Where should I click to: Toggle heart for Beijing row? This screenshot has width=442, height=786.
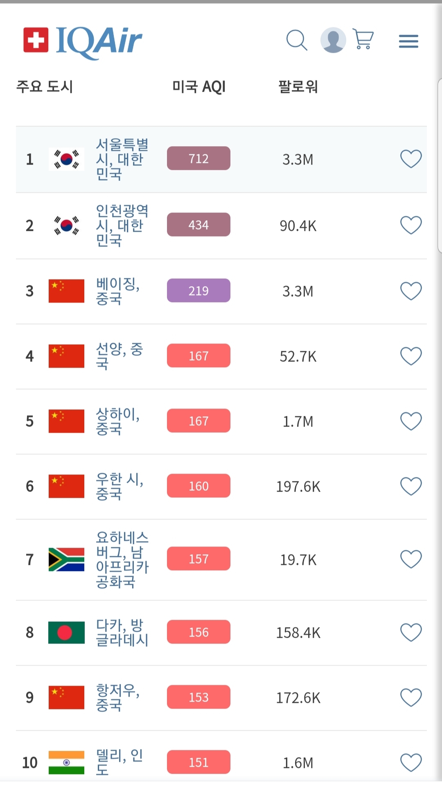410,291
